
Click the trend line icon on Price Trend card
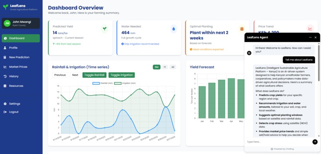coord(310,29)
